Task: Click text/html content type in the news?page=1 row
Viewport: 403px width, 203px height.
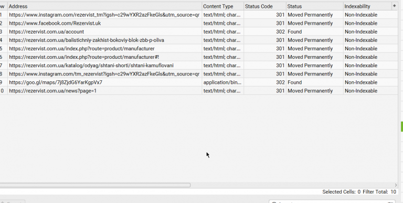Action: (223, 91)
